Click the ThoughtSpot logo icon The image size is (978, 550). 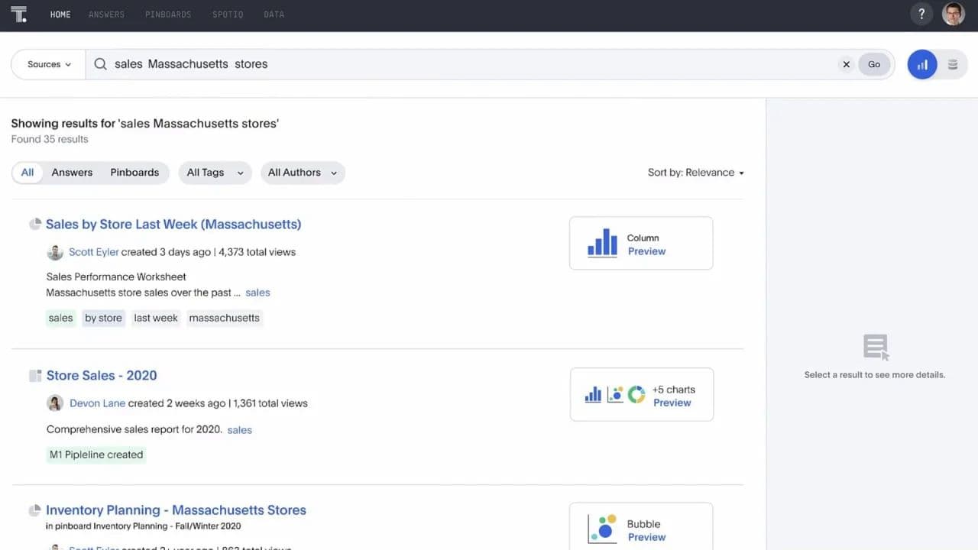tap(19, 15)
